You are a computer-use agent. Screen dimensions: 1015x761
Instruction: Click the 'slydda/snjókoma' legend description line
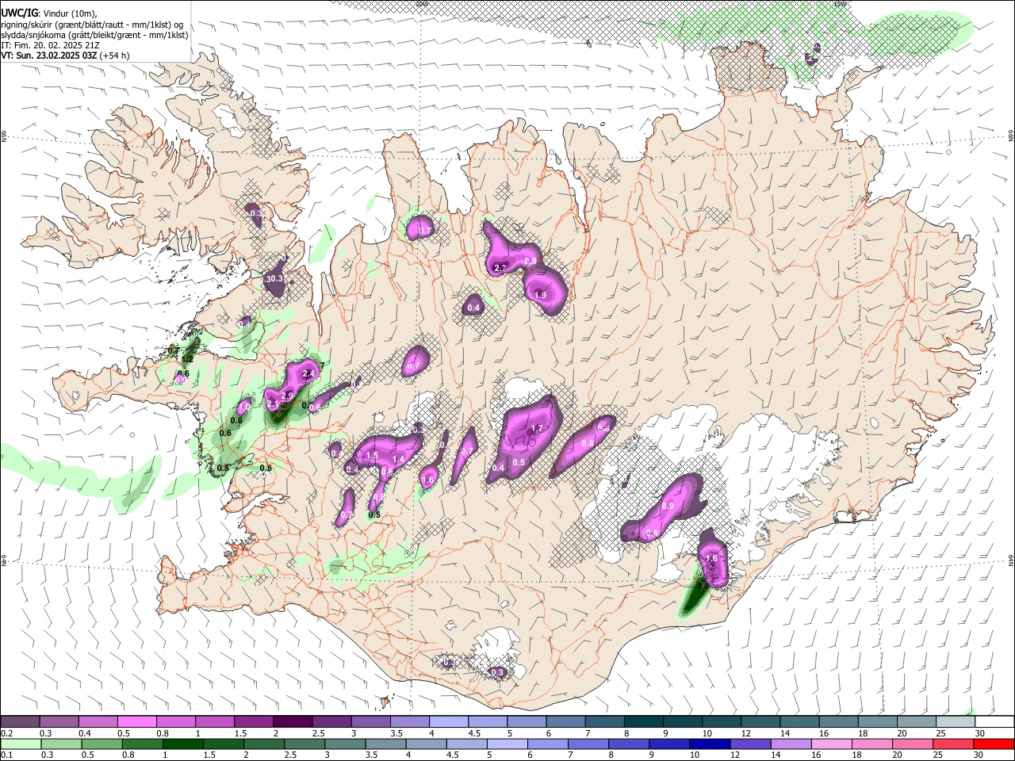coord(94,35)
